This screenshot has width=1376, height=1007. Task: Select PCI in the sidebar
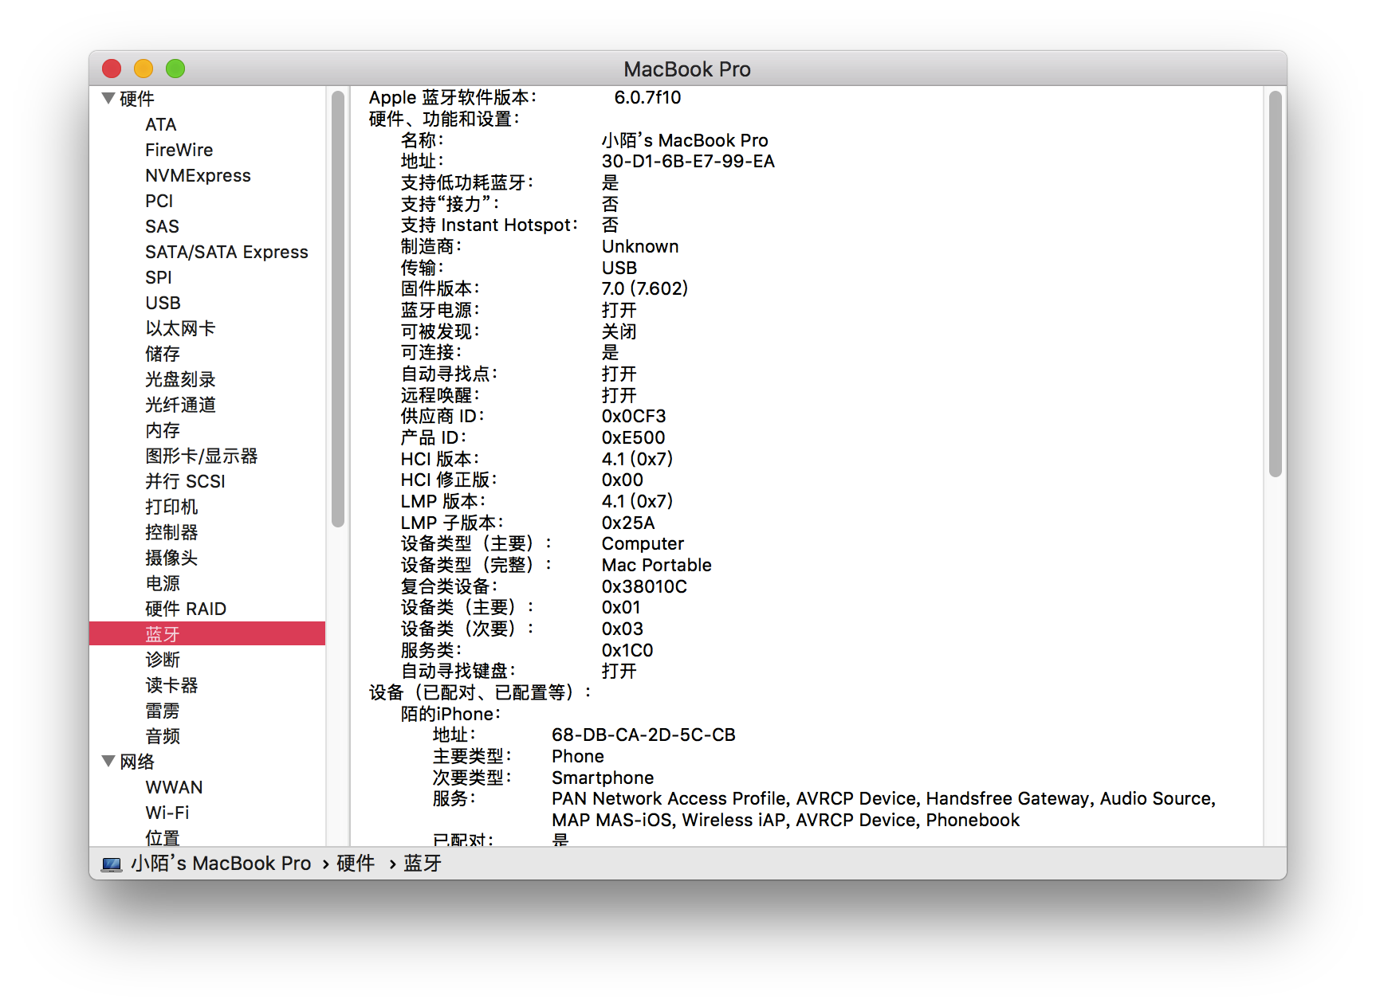(x=159, y=201)
